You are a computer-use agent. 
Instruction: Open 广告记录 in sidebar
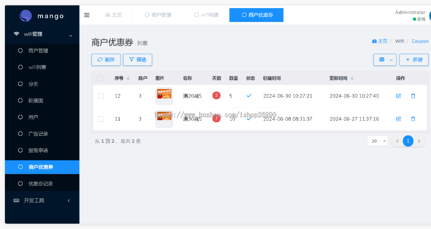click(x=42, y=134)
